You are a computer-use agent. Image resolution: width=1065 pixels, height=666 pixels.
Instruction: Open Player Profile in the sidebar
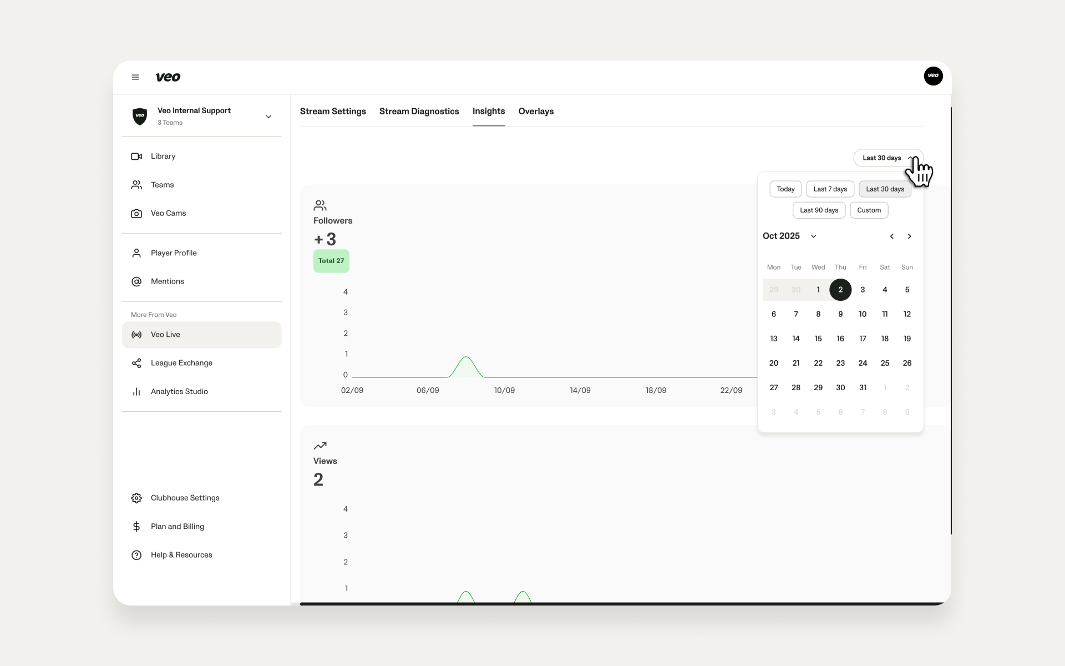(202, 253)
